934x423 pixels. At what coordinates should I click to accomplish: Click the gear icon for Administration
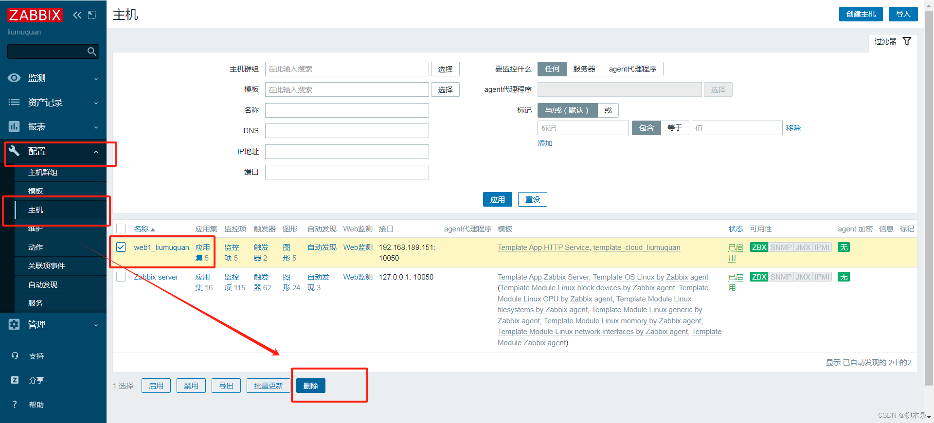point(15,324)
